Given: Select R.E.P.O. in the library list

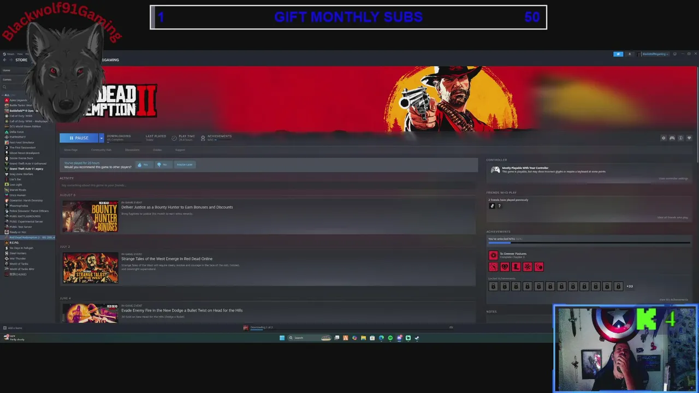Looking at the screenshot, I should (14, 242).
